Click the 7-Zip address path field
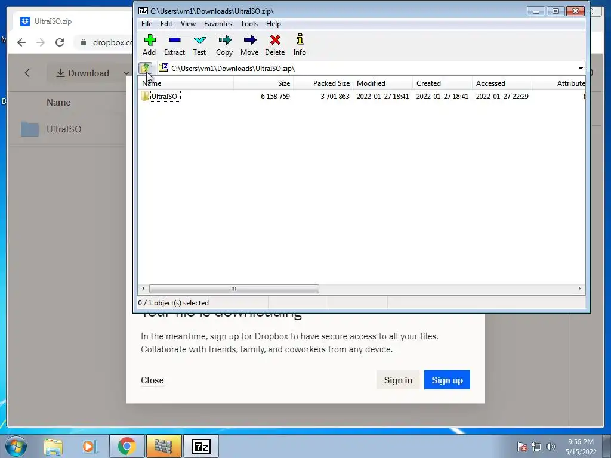Viewport: 611px width, 458px height. pos(366,69)
